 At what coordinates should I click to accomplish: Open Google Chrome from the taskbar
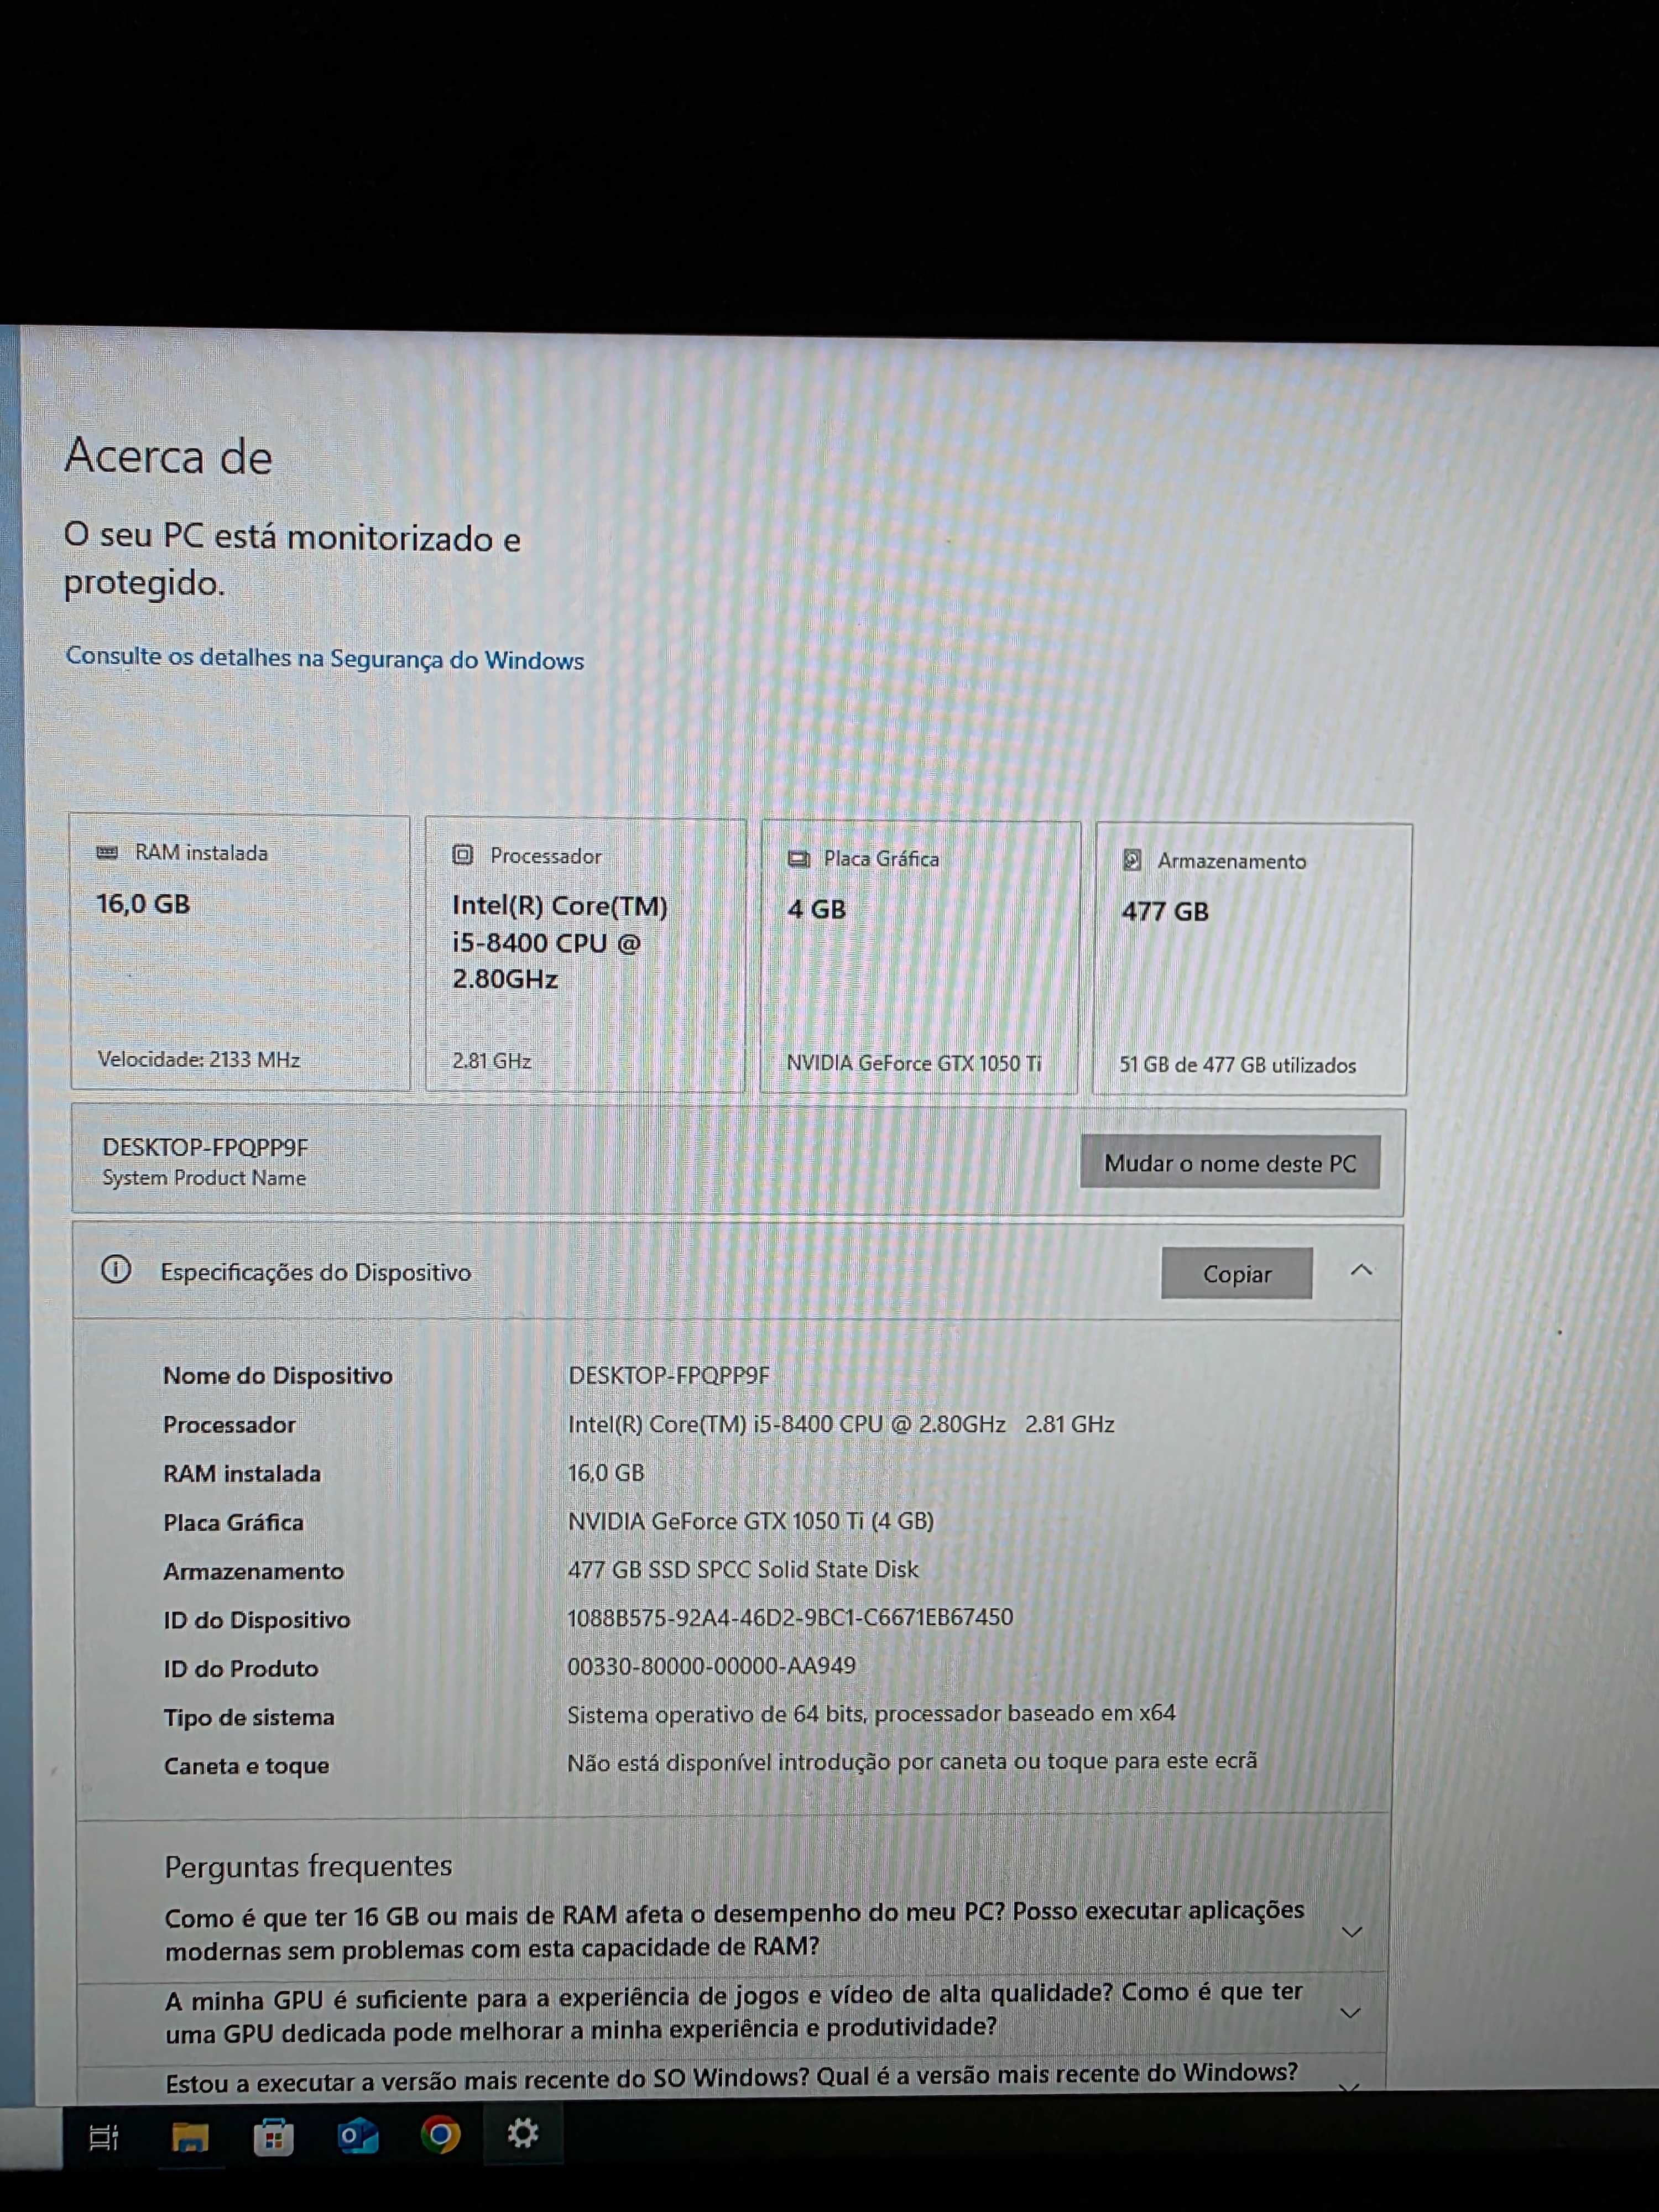440,2135
